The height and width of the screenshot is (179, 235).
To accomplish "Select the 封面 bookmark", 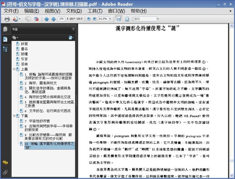I will pos(24,44).
